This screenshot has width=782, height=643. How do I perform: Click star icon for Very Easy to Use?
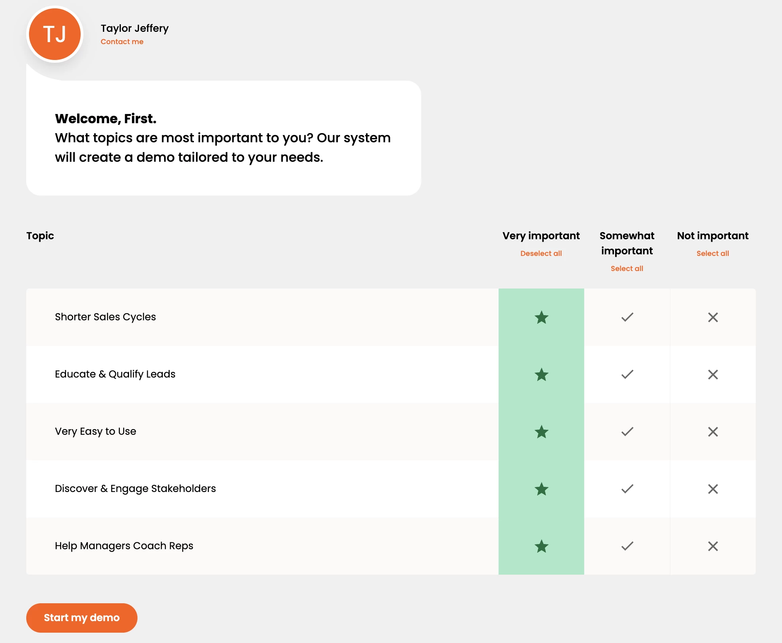click(x=541, y=432)
